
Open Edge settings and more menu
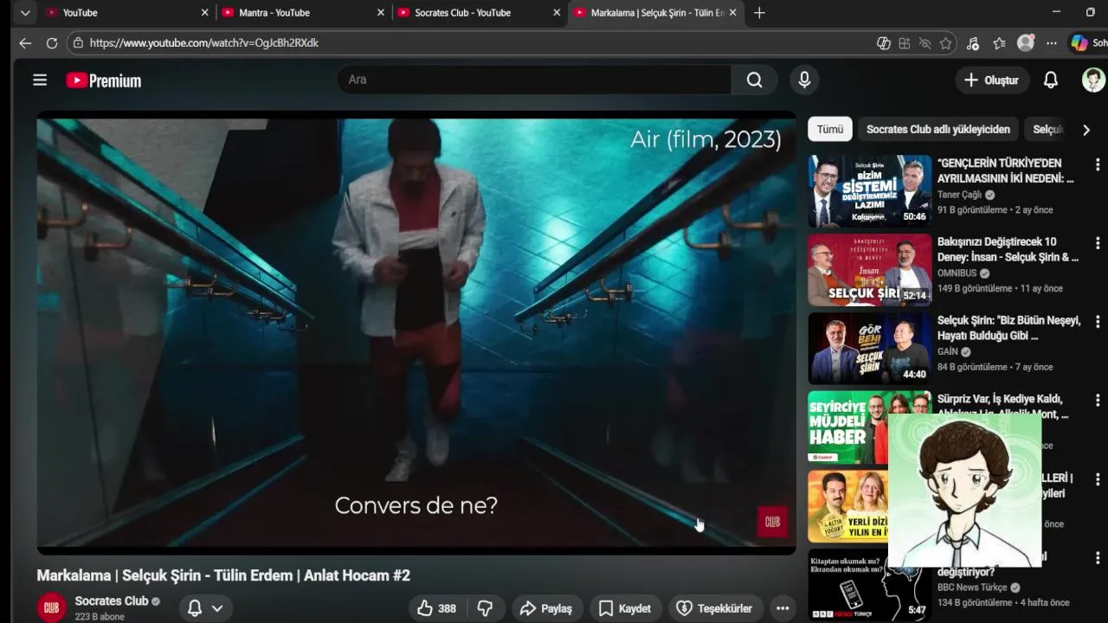[x=1051, y=42]
